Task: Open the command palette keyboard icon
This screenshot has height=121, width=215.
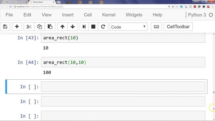Action: (156, 27)
